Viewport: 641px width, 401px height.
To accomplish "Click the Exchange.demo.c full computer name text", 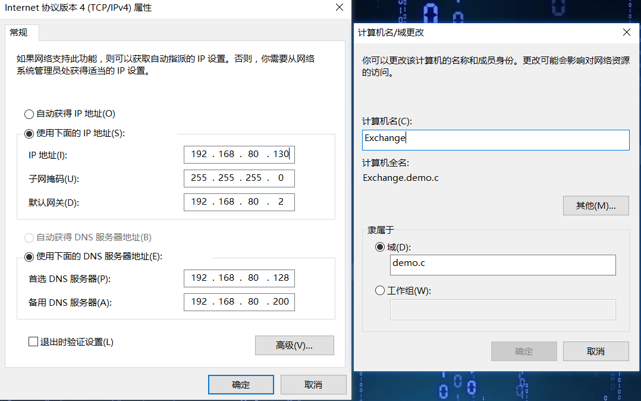I will pyautogui.click(x=401, y=178).
